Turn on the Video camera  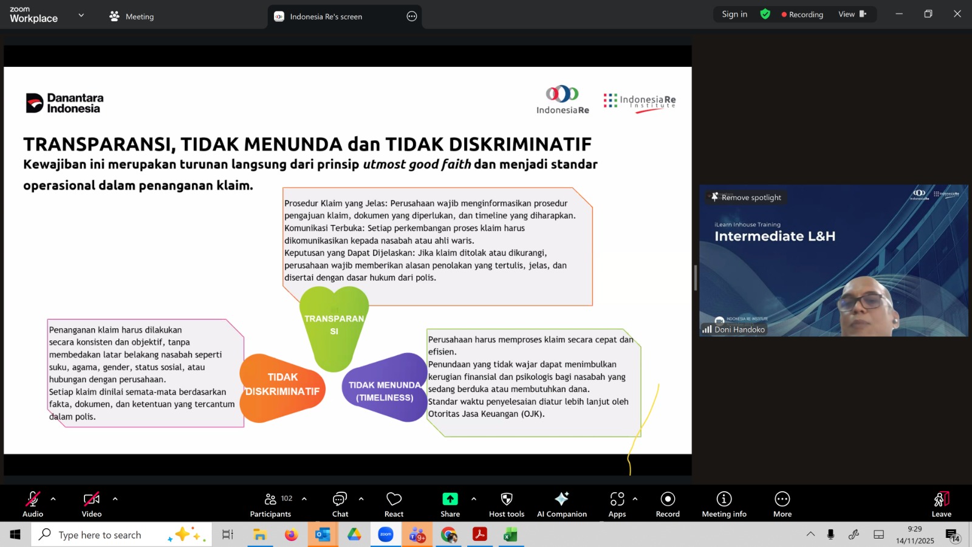click(92, 504)
